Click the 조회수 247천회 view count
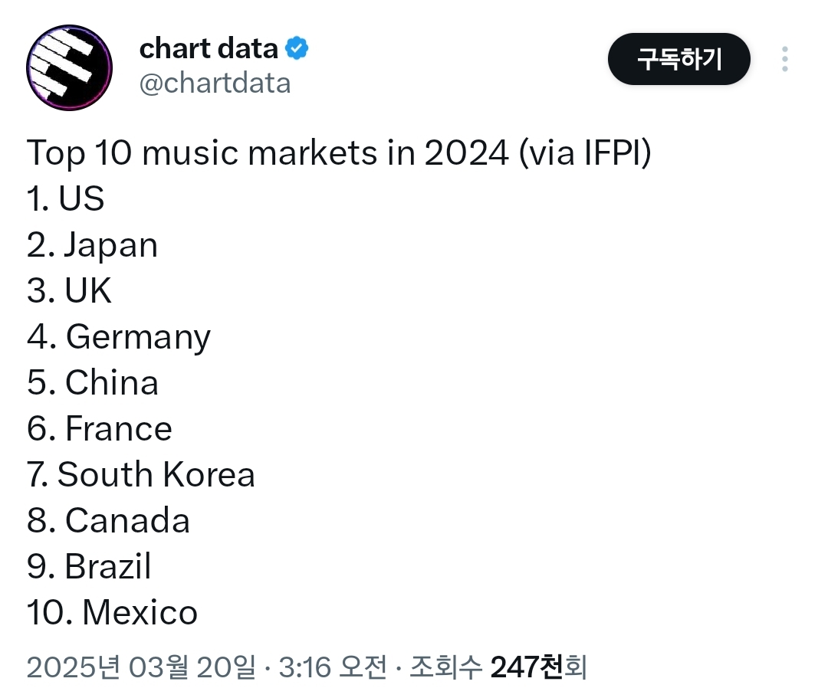828x698 pixels. (498, 667)
